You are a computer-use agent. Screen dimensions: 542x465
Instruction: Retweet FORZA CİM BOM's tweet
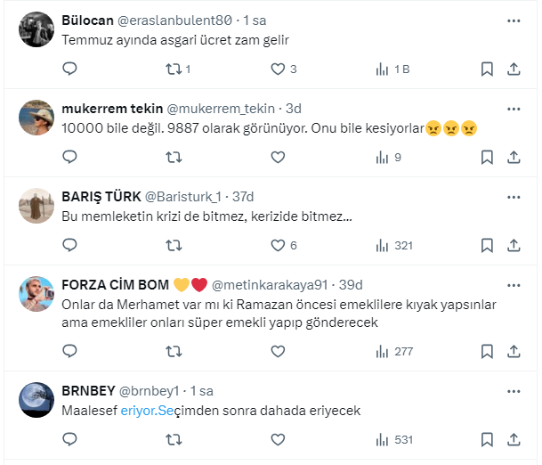[174, 351]
